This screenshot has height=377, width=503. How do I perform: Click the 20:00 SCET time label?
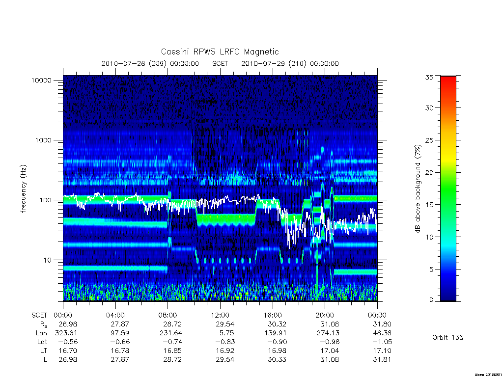(325, 315)
